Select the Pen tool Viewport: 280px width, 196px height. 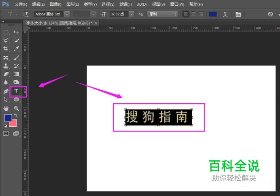(x=6, y=91)
